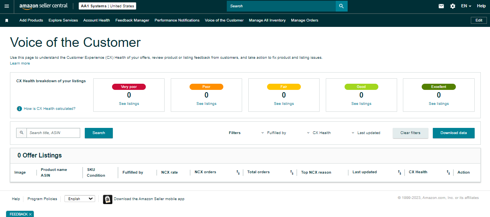Viewport: 490px width, 217px height.
Task: Click Clear filters button
Action: (x=411, y=133)
